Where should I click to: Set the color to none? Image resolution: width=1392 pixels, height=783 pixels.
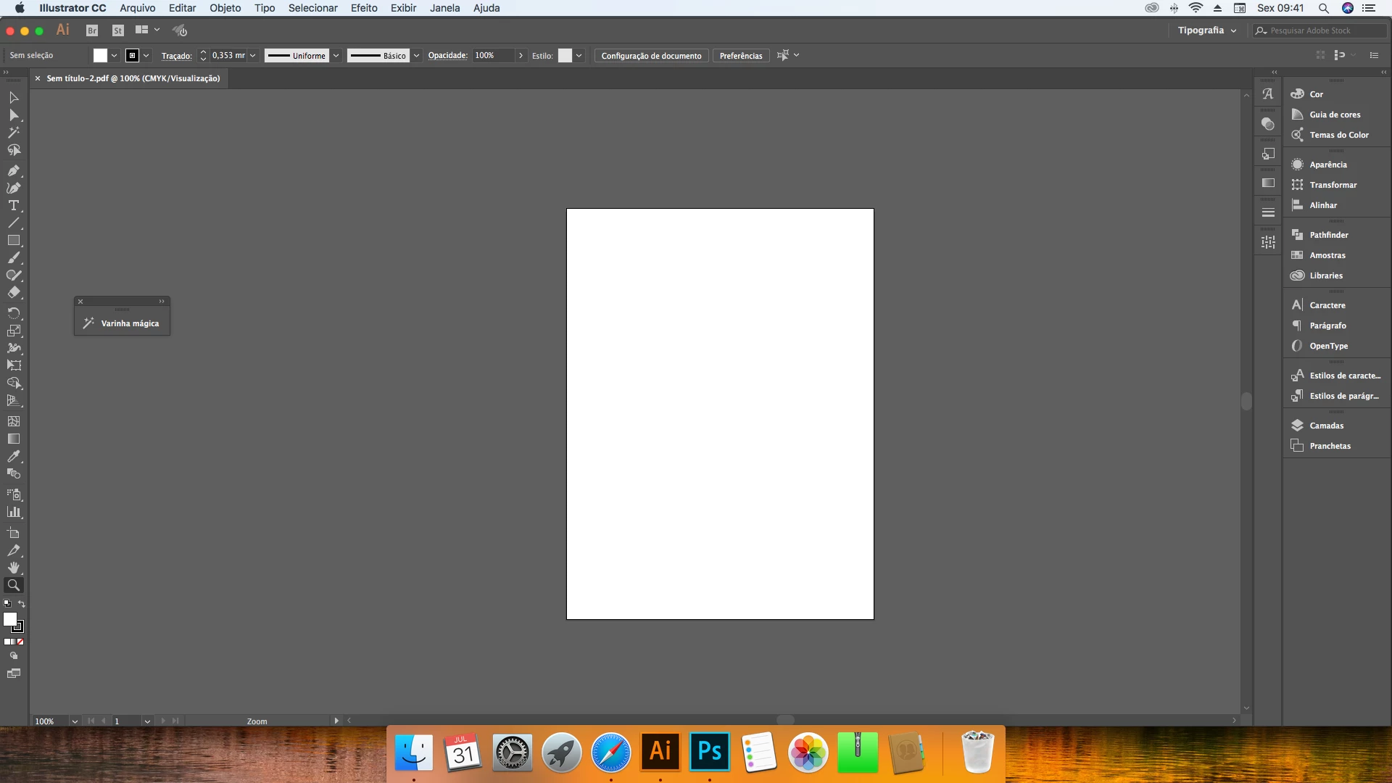coord(21,642)
